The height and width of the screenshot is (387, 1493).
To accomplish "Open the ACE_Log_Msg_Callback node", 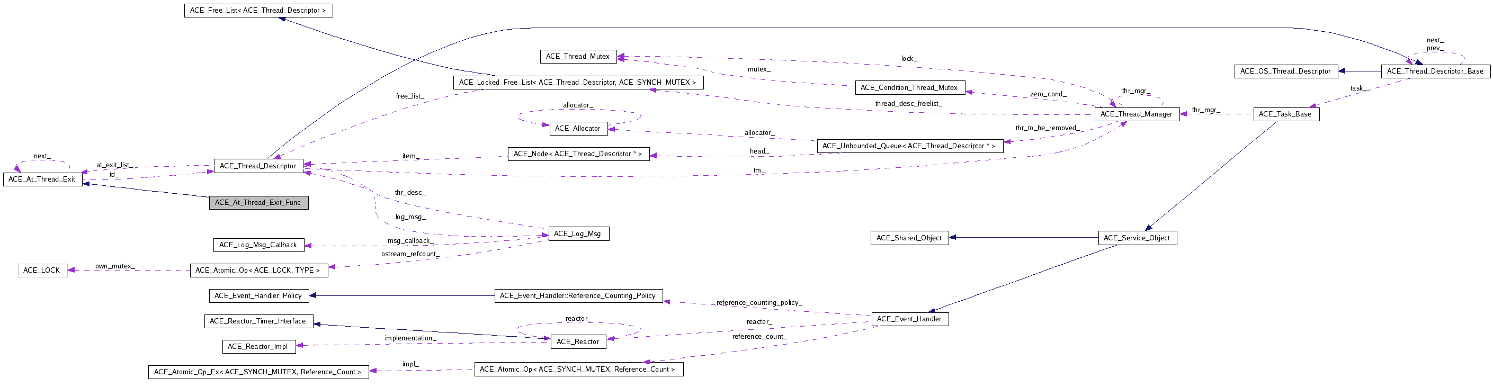I will [x=258, y=245].
